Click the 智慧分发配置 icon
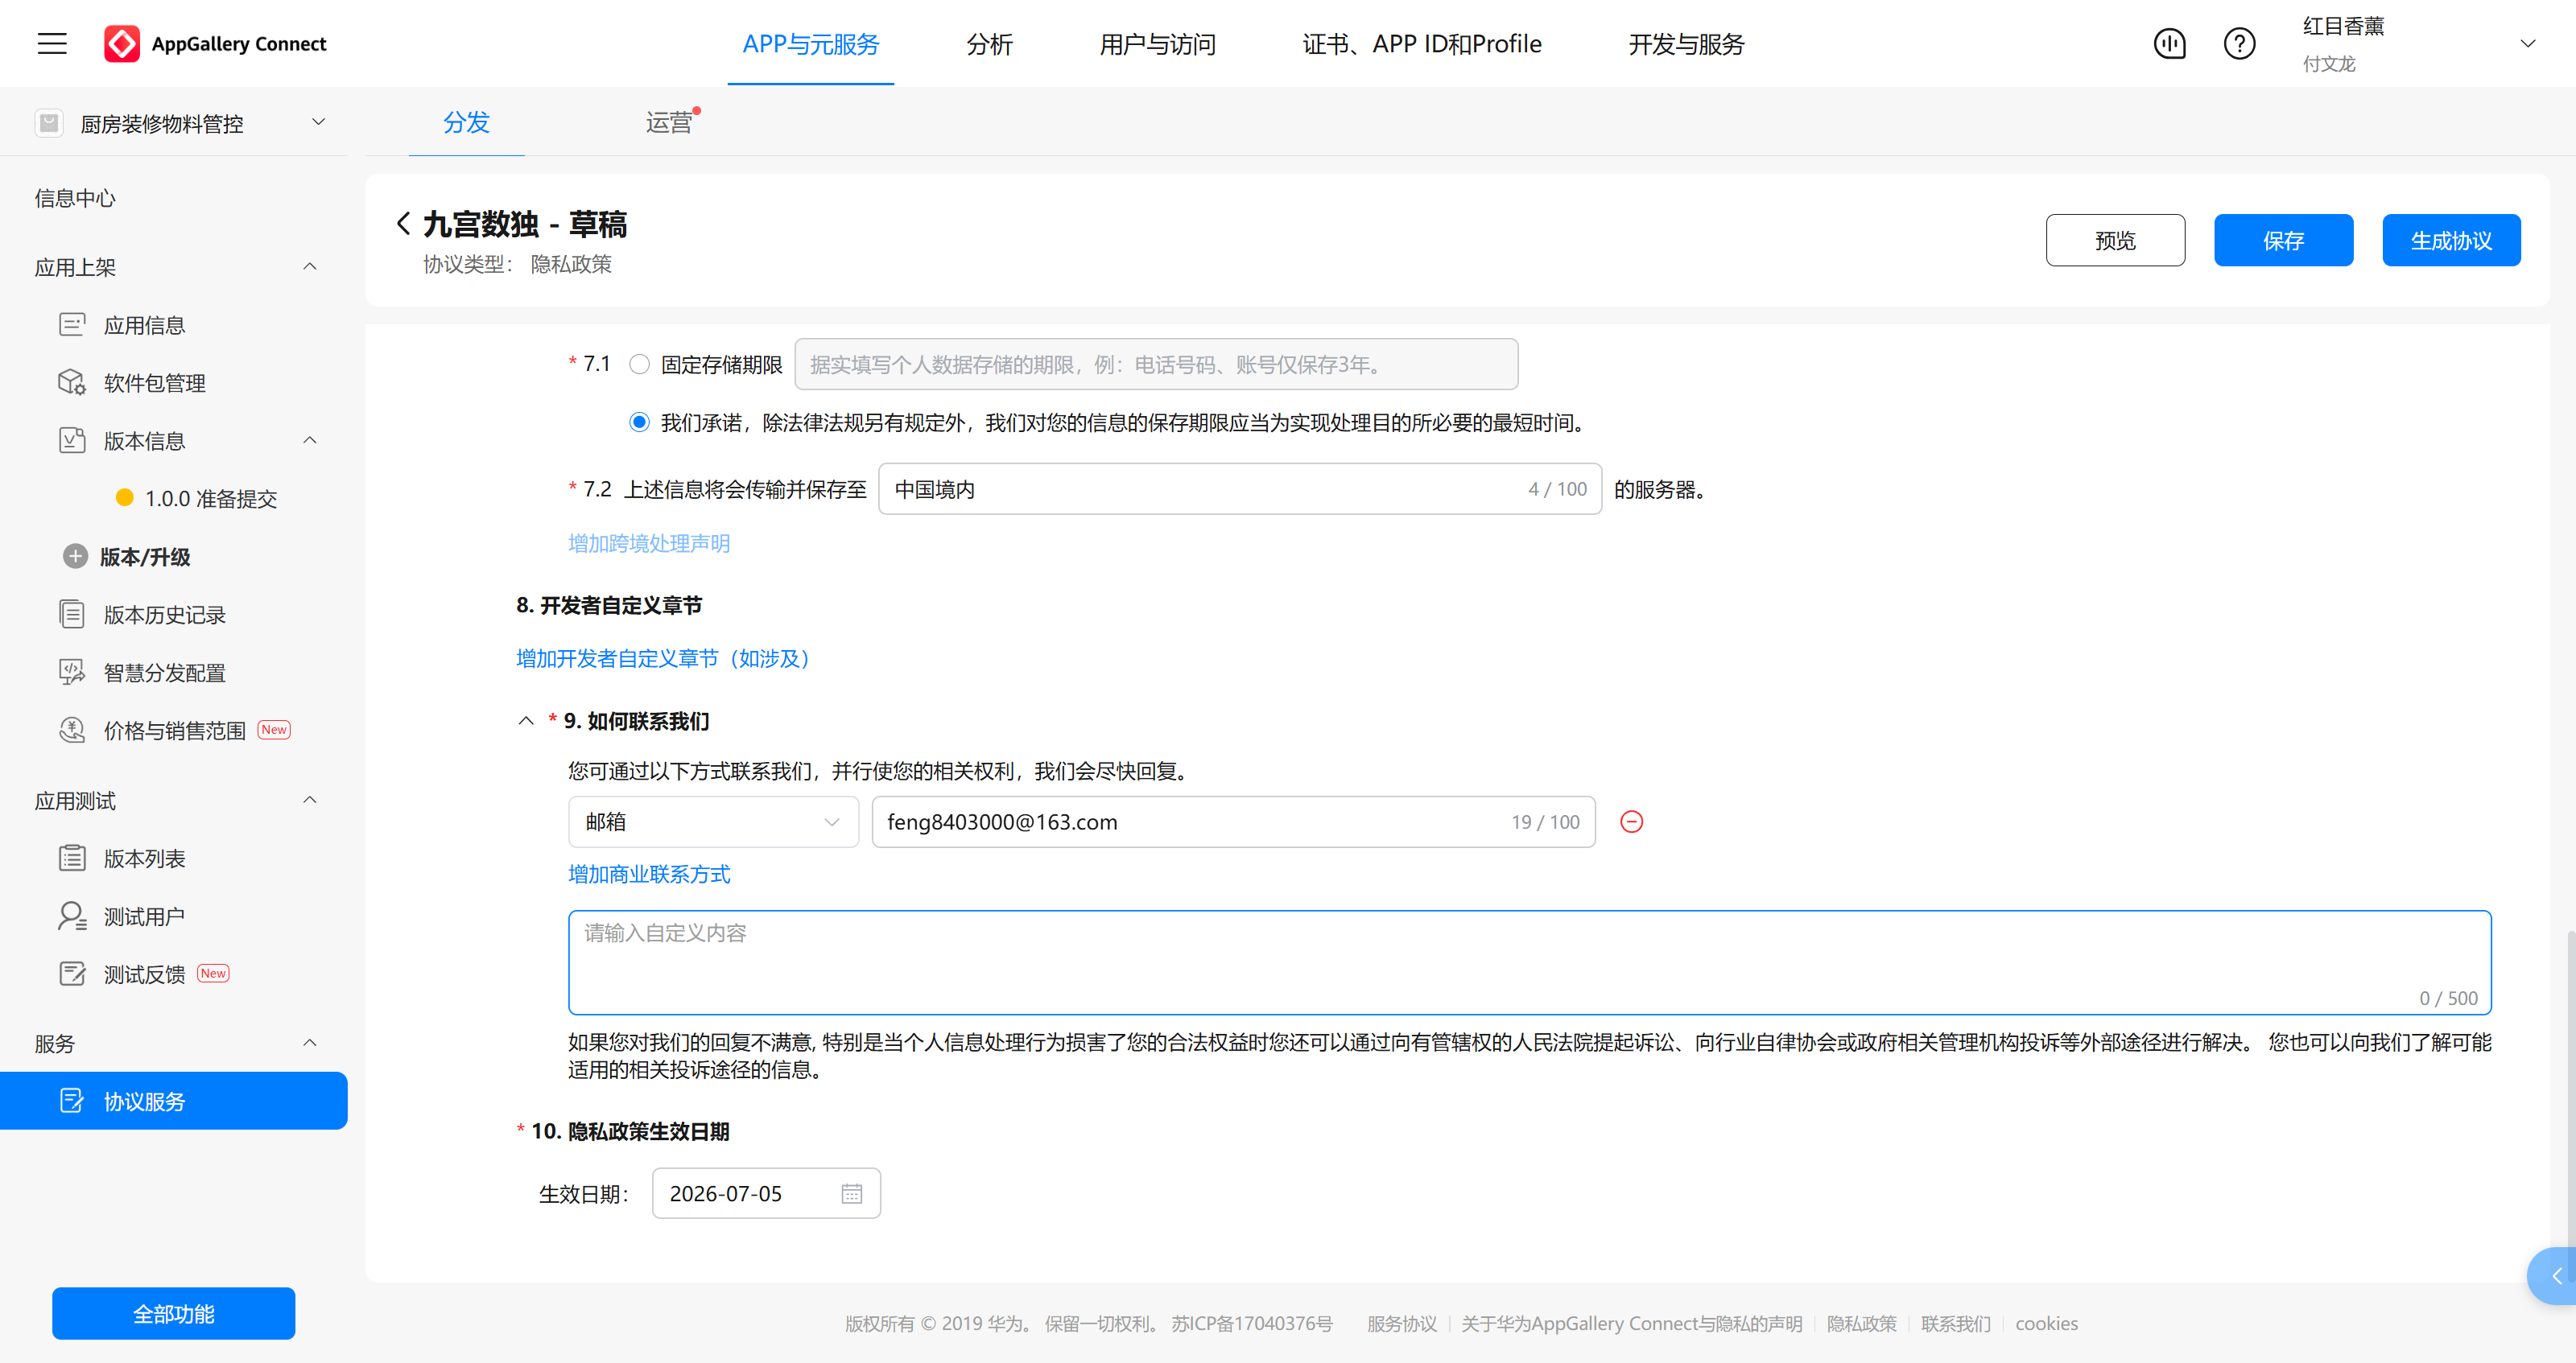 (72, 673)
